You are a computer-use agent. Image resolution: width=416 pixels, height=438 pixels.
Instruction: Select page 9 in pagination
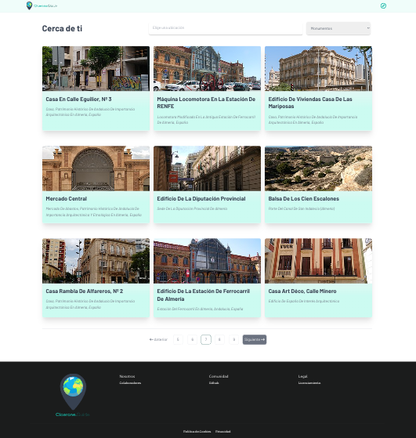coord(233,339)
